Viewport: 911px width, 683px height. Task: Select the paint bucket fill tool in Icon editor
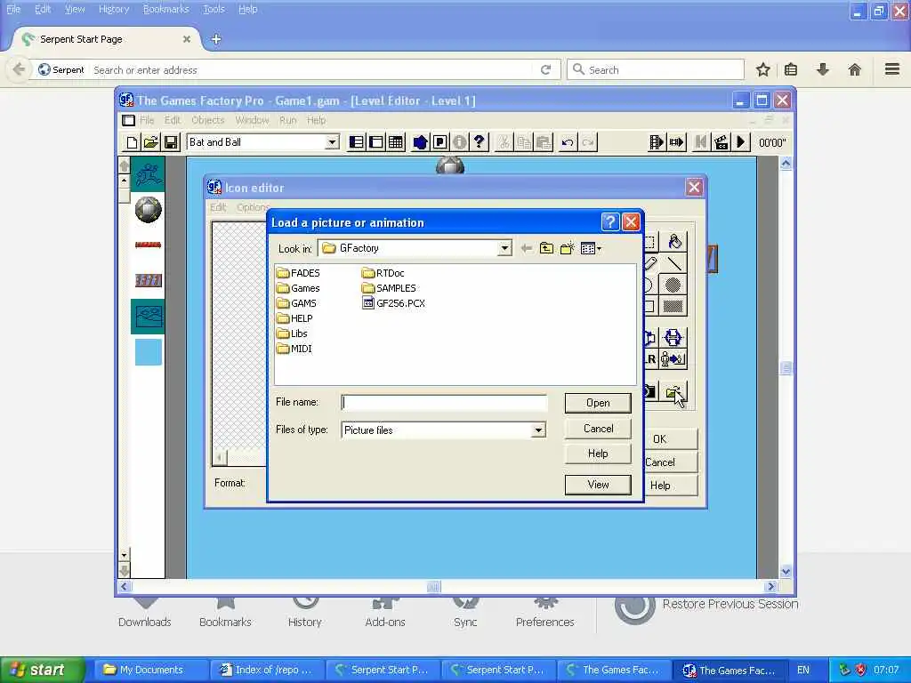(x=674, y=241)
